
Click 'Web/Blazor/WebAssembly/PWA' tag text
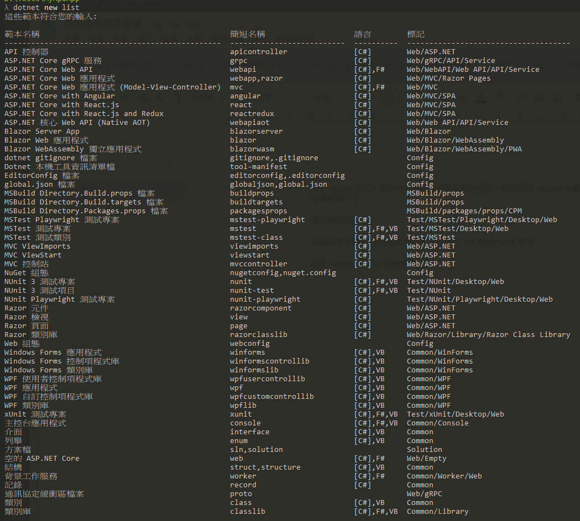(x=464, y=149)
